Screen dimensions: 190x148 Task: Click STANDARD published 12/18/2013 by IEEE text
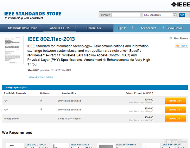coord(49,70)
